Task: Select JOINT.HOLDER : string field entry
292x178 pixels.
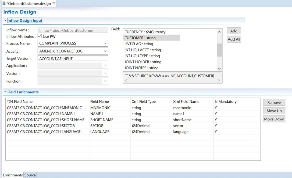Action: tap(143, 62)
